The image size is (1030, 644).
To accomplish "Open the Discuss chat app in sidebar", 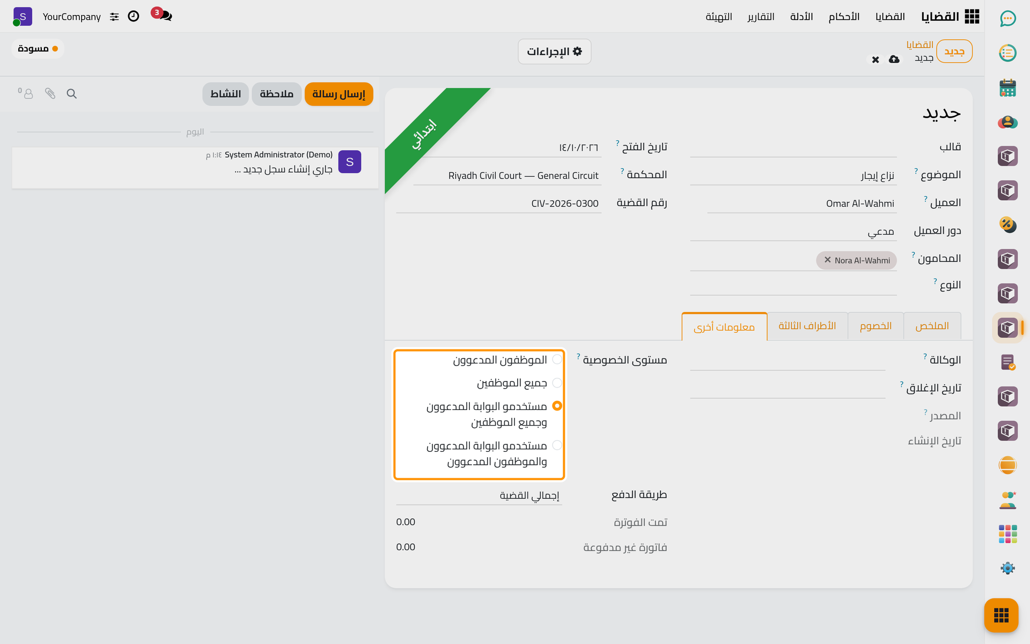I will [1007, 19].
